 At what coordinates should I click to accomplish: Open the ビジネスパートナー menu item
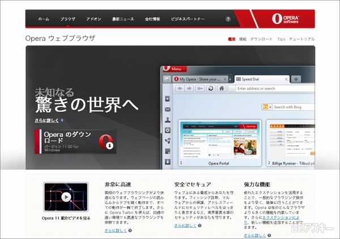[x=188, y=19]
